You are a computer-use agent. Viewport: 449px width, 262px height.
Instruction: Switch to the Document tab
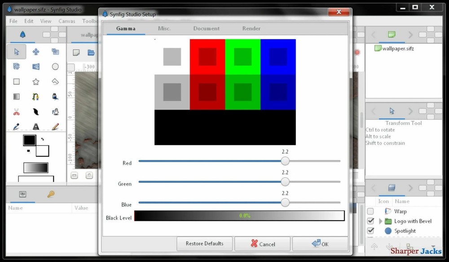206,28
